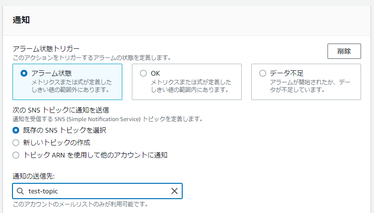Select the データ不足 radio option
Screen dimensions: 374x213
tap(263, 73)
